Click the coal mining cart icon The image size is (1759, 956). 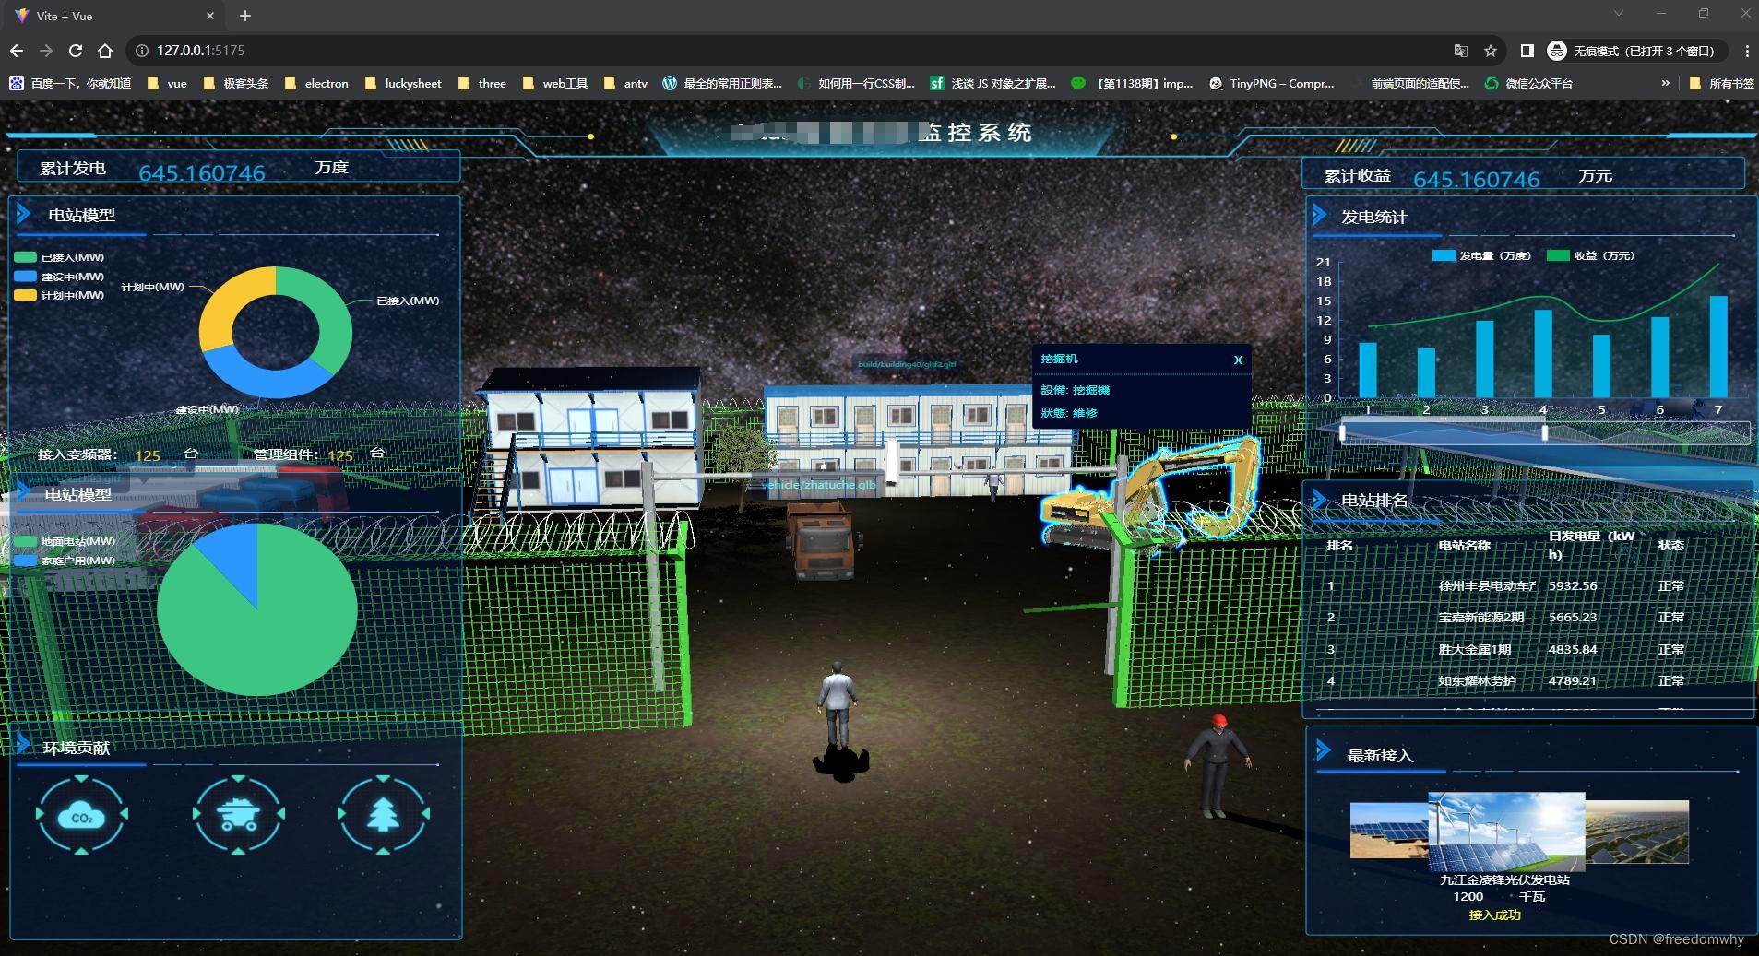238,815
